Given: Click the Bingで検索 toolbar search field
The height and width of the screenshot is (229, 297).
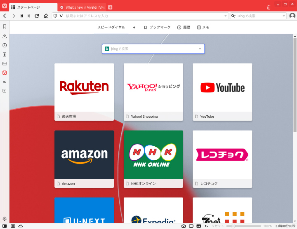Looking at the screenshot, I should pos(259,16).
